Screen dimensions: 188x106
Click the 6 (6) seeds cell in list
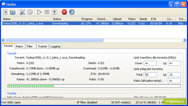pos(141,23)
